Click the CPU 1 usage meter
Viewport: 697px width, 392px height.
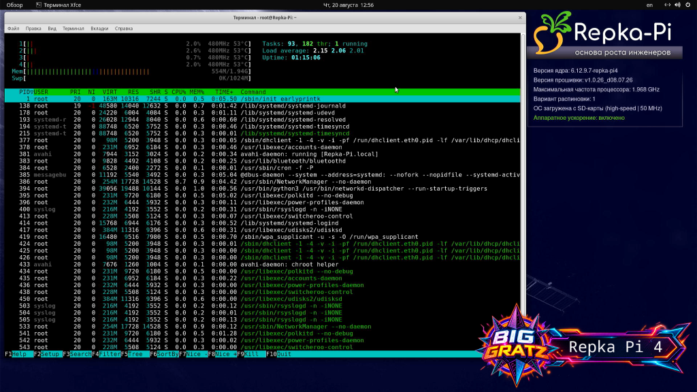coord(135,44)
